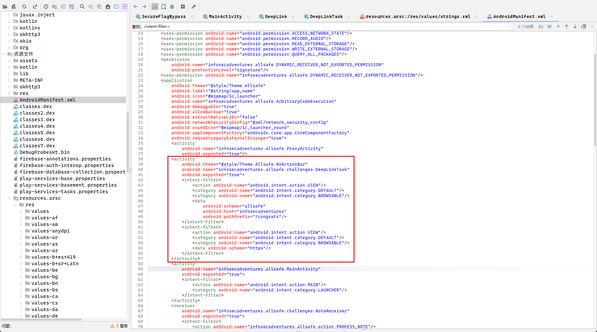Click the split view list icon in toolbar
Screen dimensions: 597x332
[x=63, y=7]
